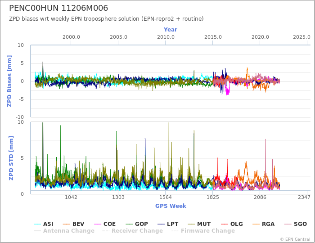Toggle the COE series in legend
The width and height of the screenshot is (315, 243).
pyautogui.click(x=105, y=224)
